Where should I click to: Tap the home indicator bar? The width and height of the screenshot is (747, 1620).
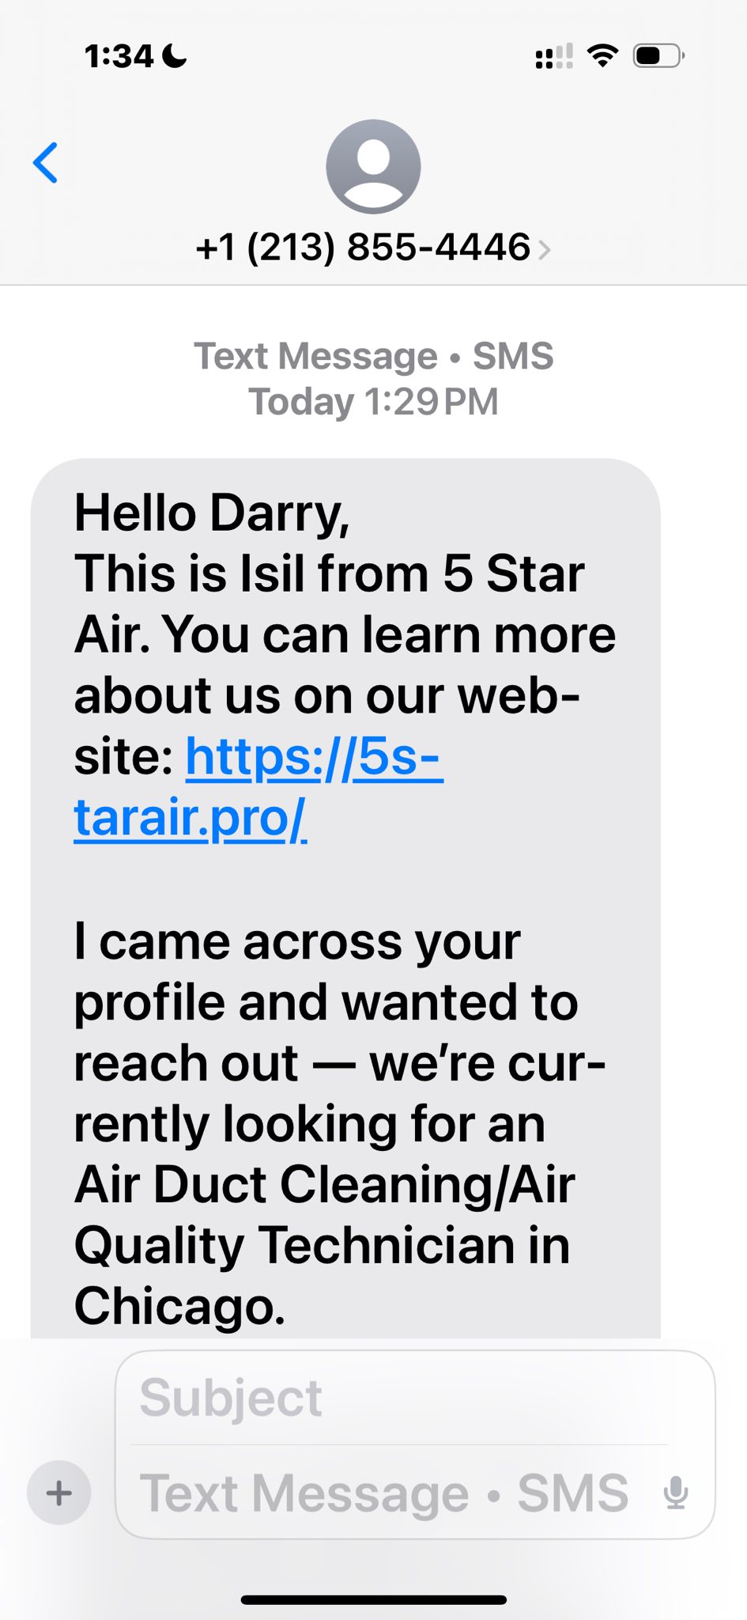pyautogui.click(x=373, y=1600)
